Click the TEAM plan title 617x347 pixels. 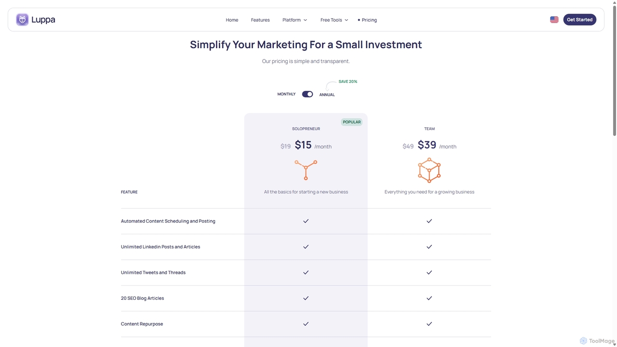click(429, 129)
